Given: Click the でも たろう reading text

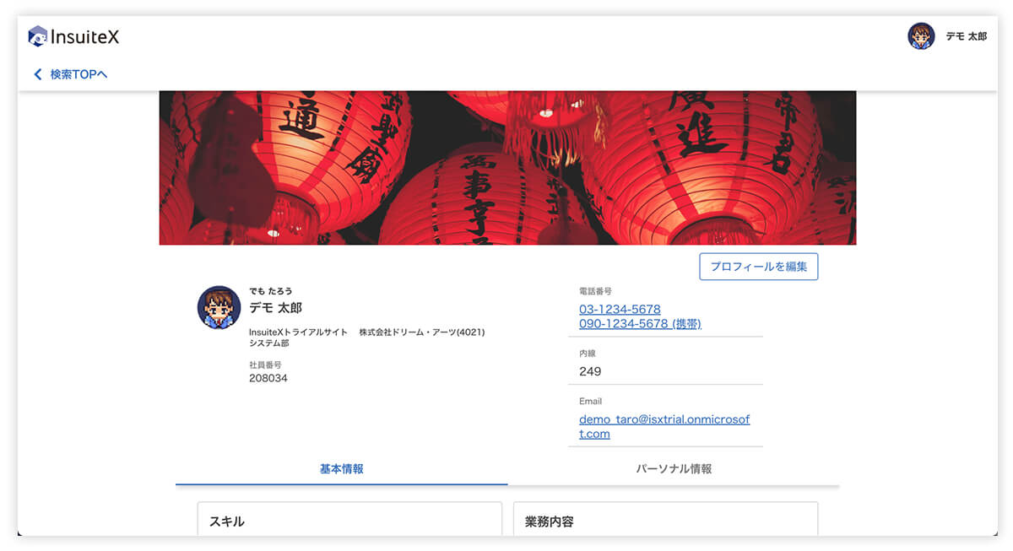Looking at the screenshot, I should (x=271, y=291).
